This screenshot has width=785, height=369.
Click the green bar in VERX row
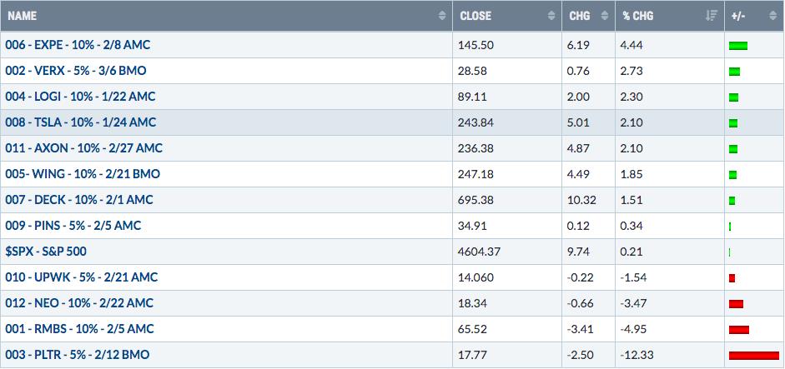click(734, 72)
